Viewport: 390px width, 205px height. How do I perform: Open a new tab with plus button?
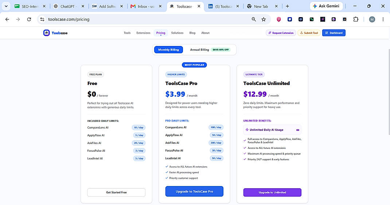click(x=287, y=6)
